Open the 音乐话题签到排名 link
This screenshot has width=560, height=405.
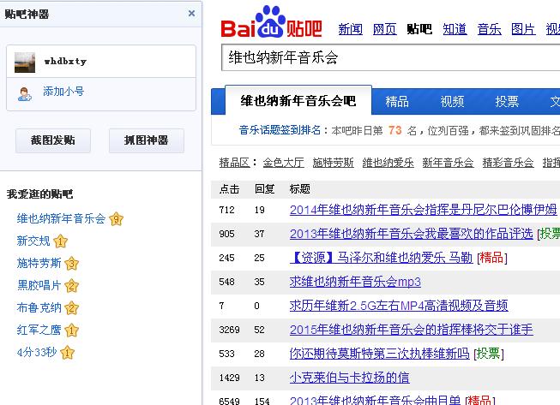[280, 130]
